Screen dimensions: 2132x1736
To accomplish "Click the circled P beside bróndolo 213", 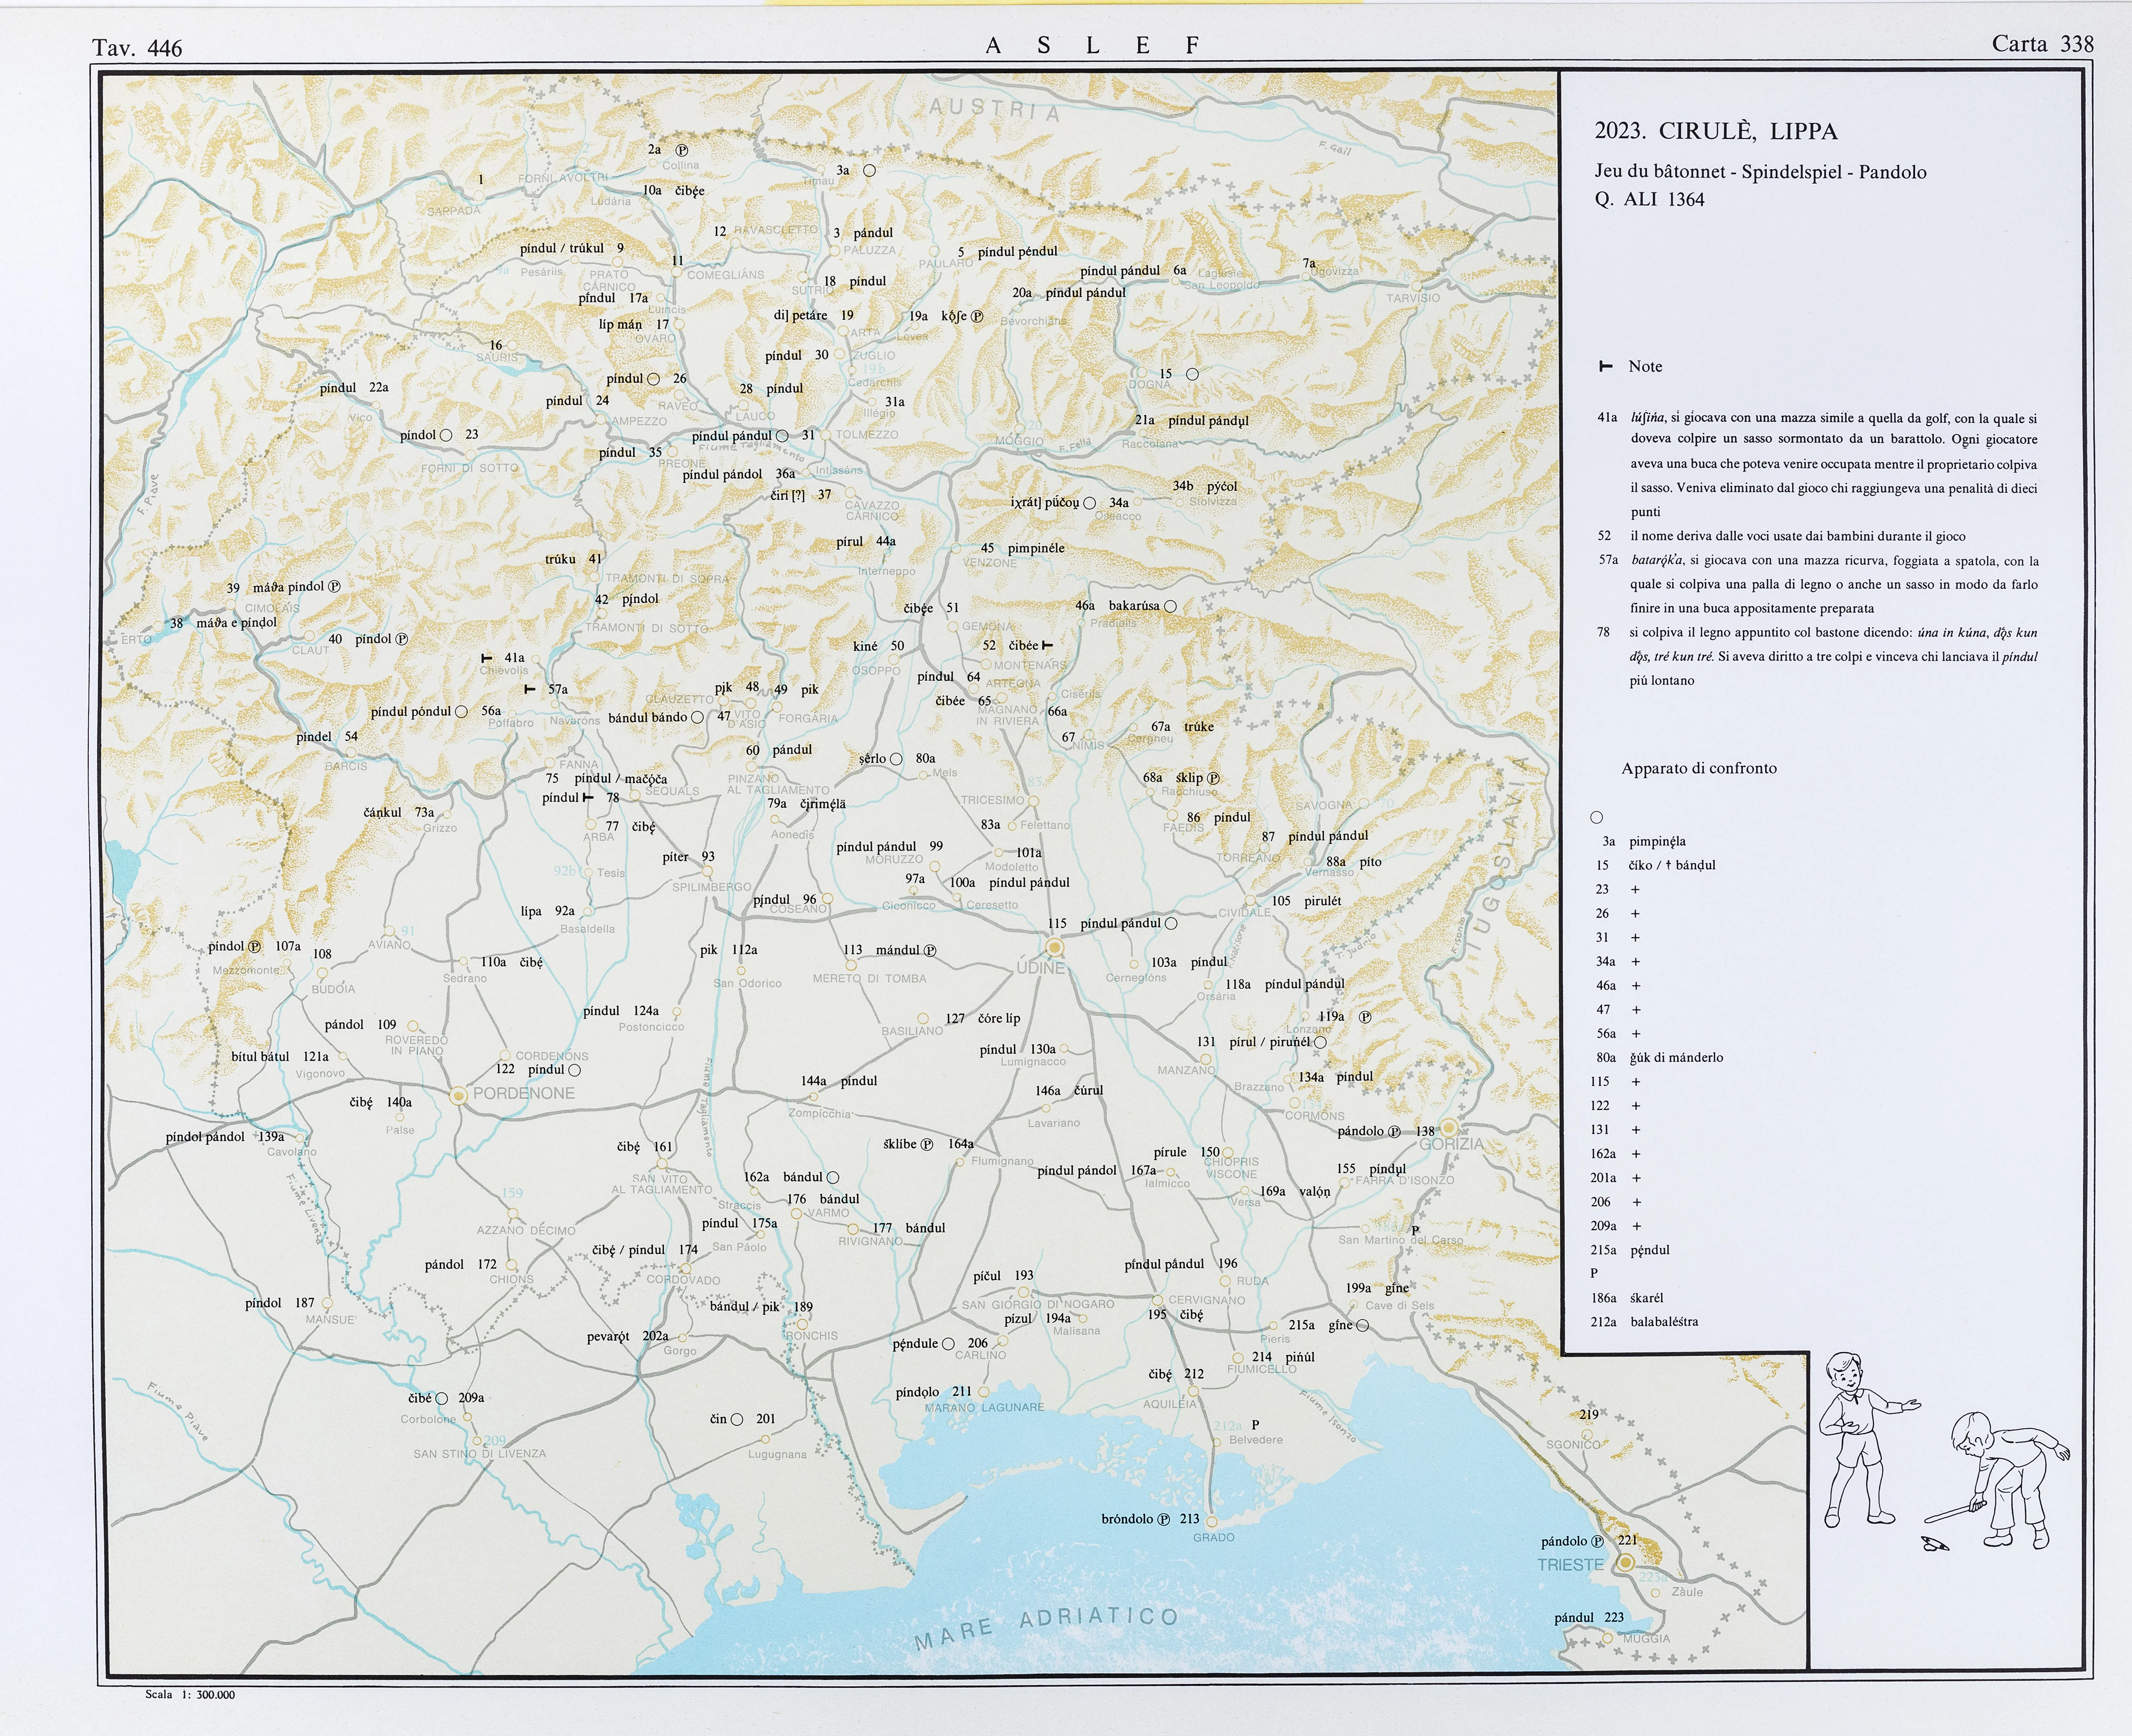I will coord(1163,1519).
